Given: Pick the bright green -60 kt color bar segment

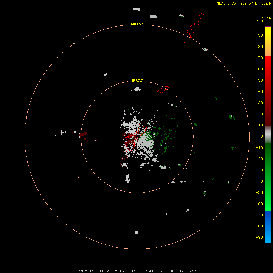Looking at the screenshot, I should (268, 204).
